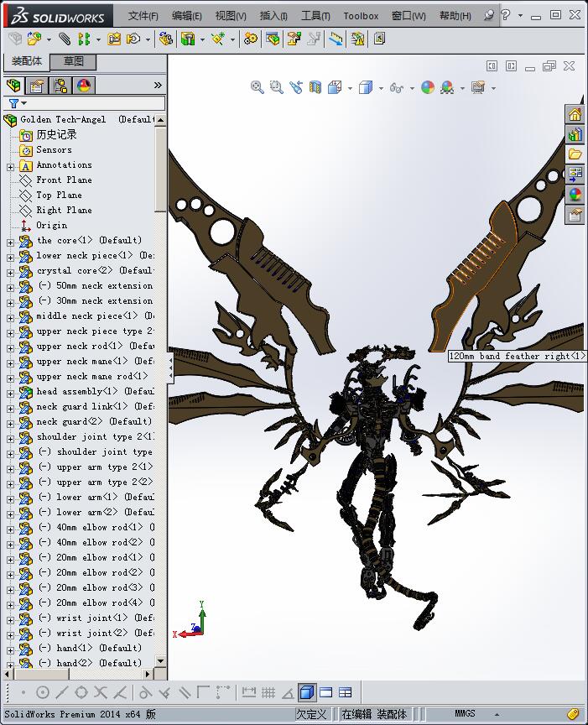The width and height of the screenshot is (588, 725).
Task: Select the Front Plane item
Action: [64, 180]
